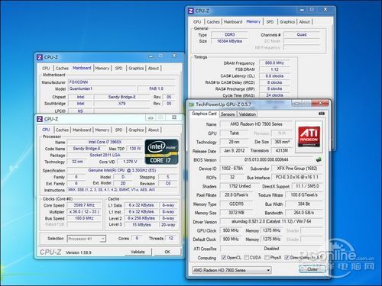Toggle the PhysX checkbox
Viewport: 382px width, 286px height.
[x=267, y=258]
